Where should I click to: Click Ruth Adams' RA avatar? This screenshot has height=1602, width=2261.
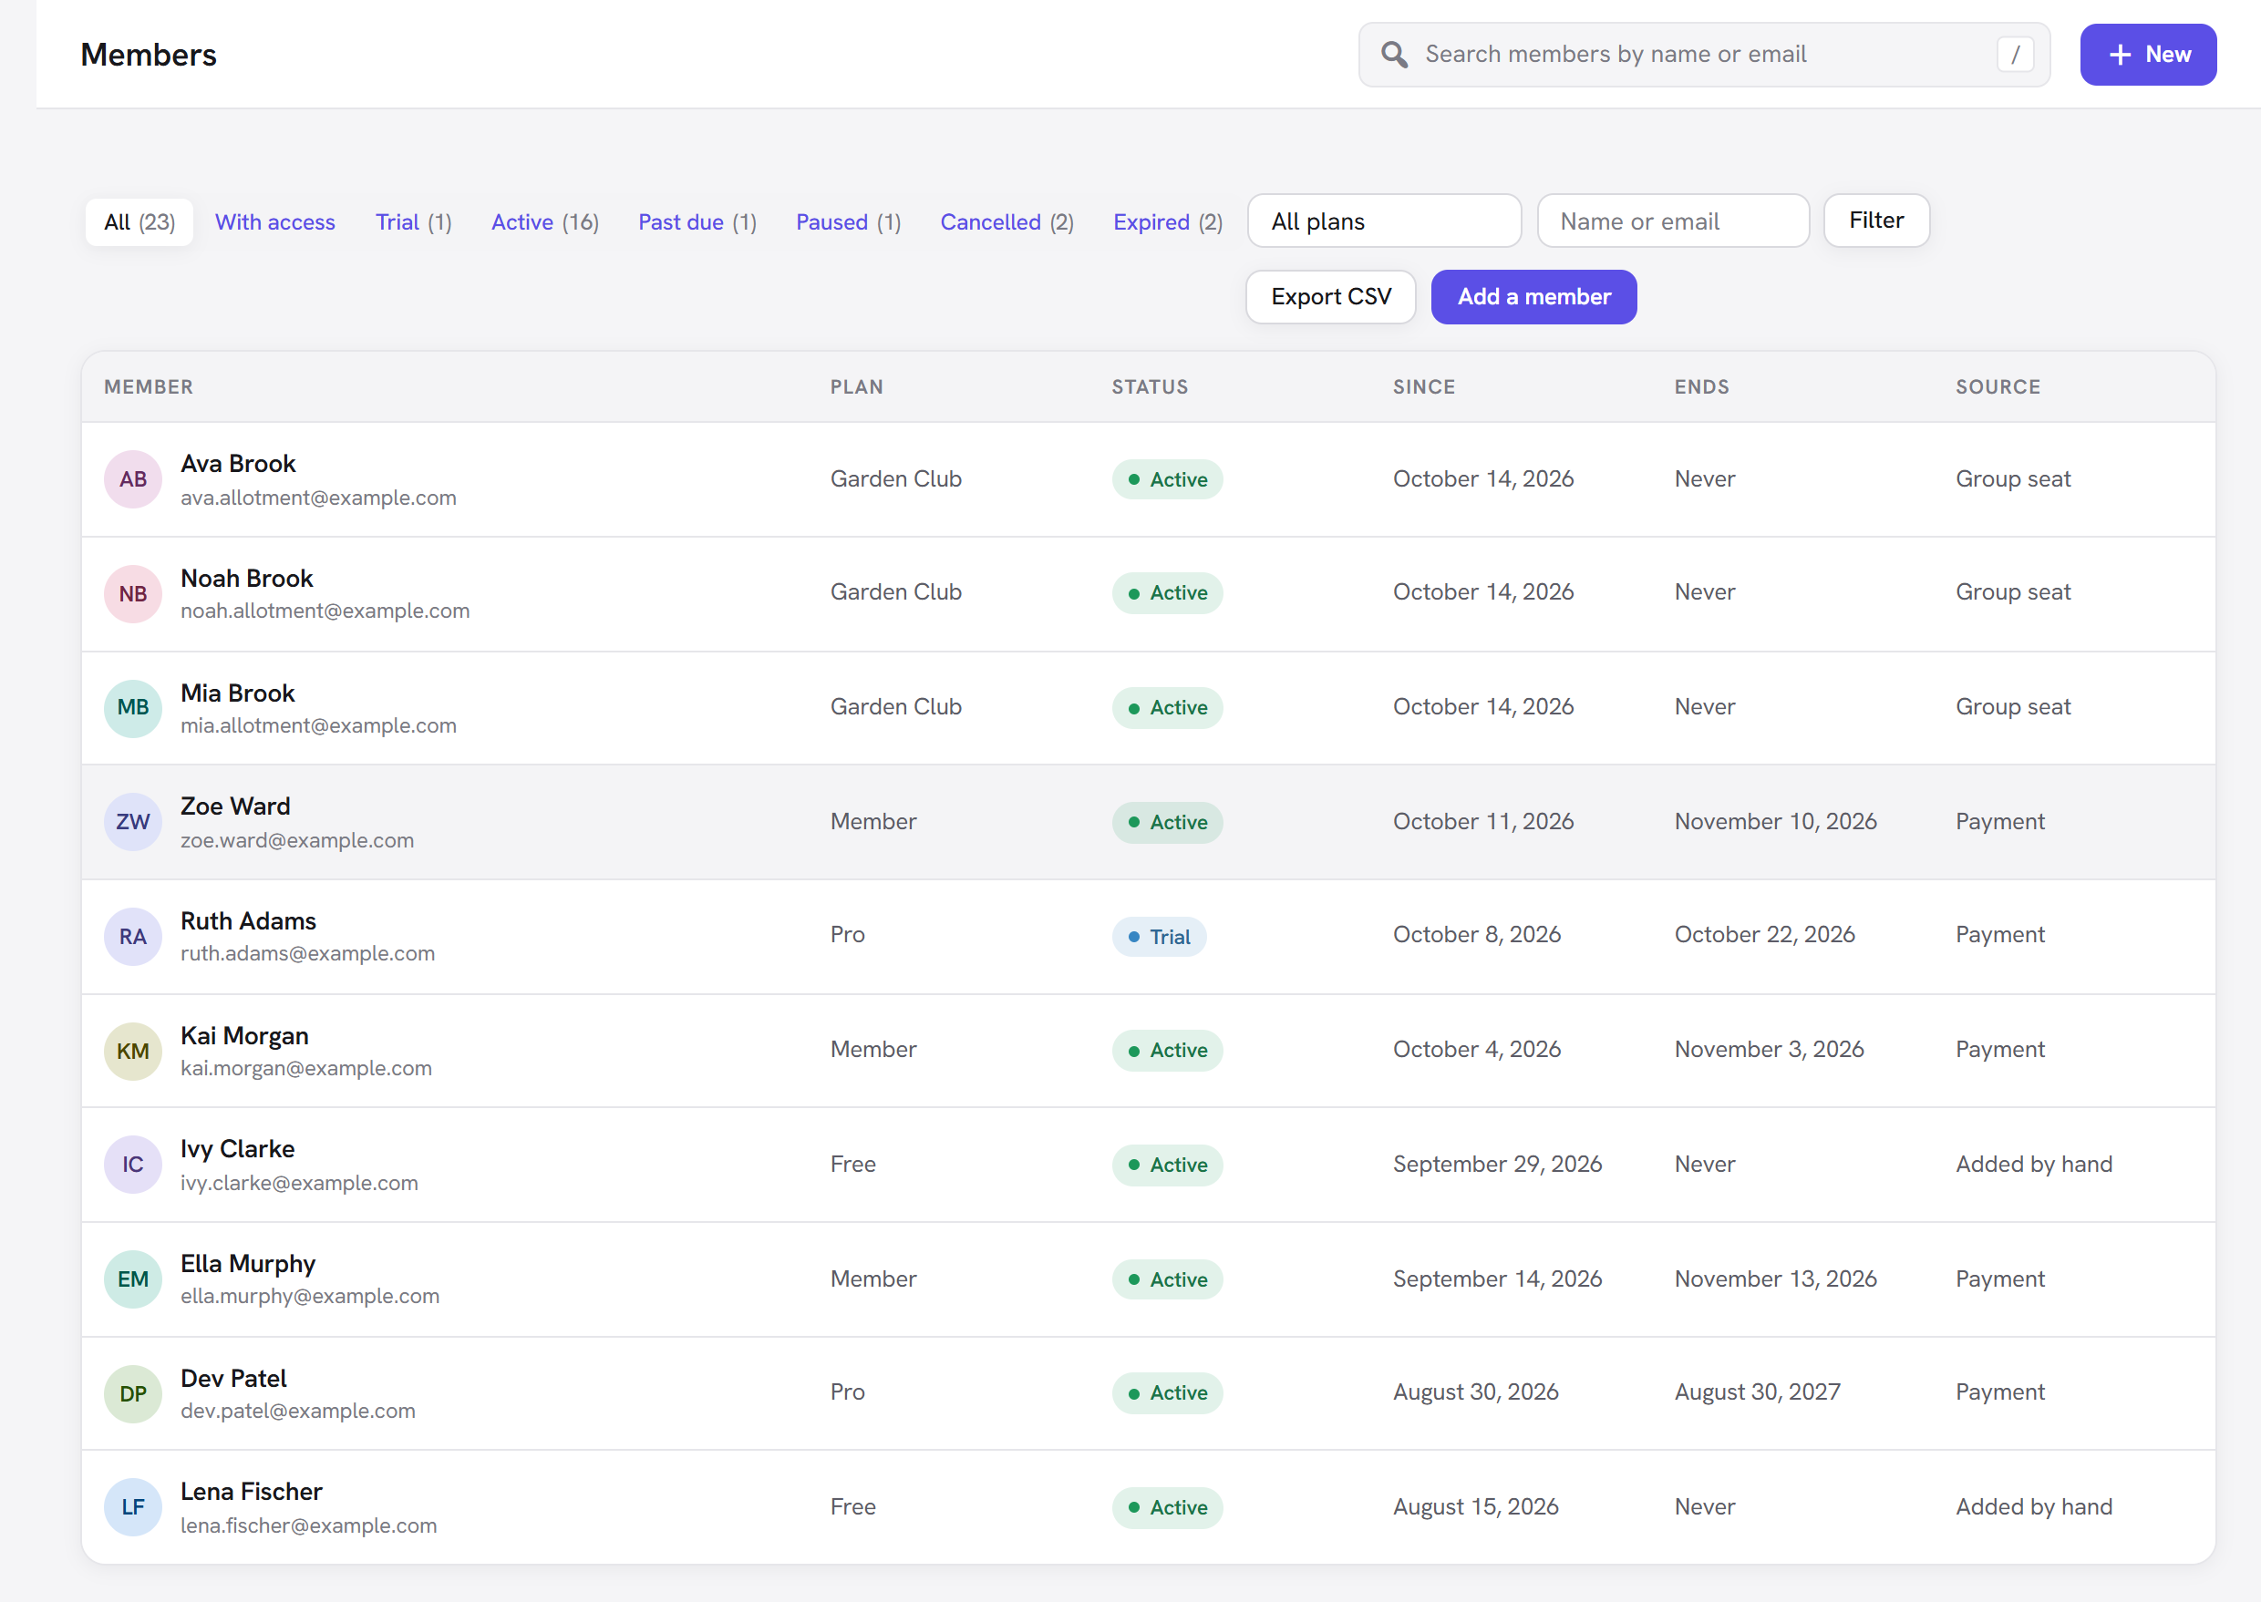tap(133, 936)
